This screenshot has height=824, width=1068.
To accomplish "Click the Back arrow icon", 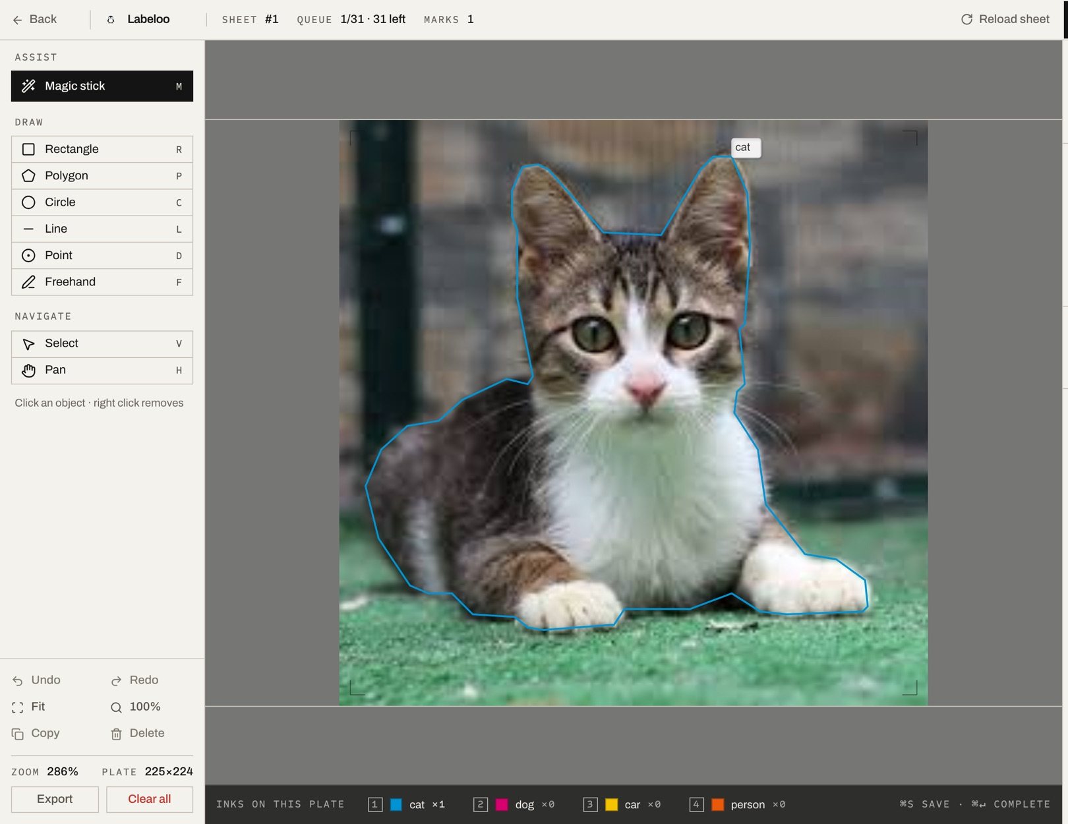I will click(18, 20).
